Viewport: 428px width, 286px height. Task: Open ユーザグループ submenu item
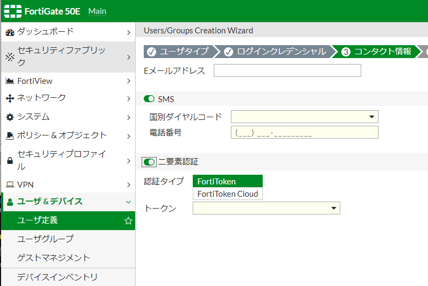[68, 239]
